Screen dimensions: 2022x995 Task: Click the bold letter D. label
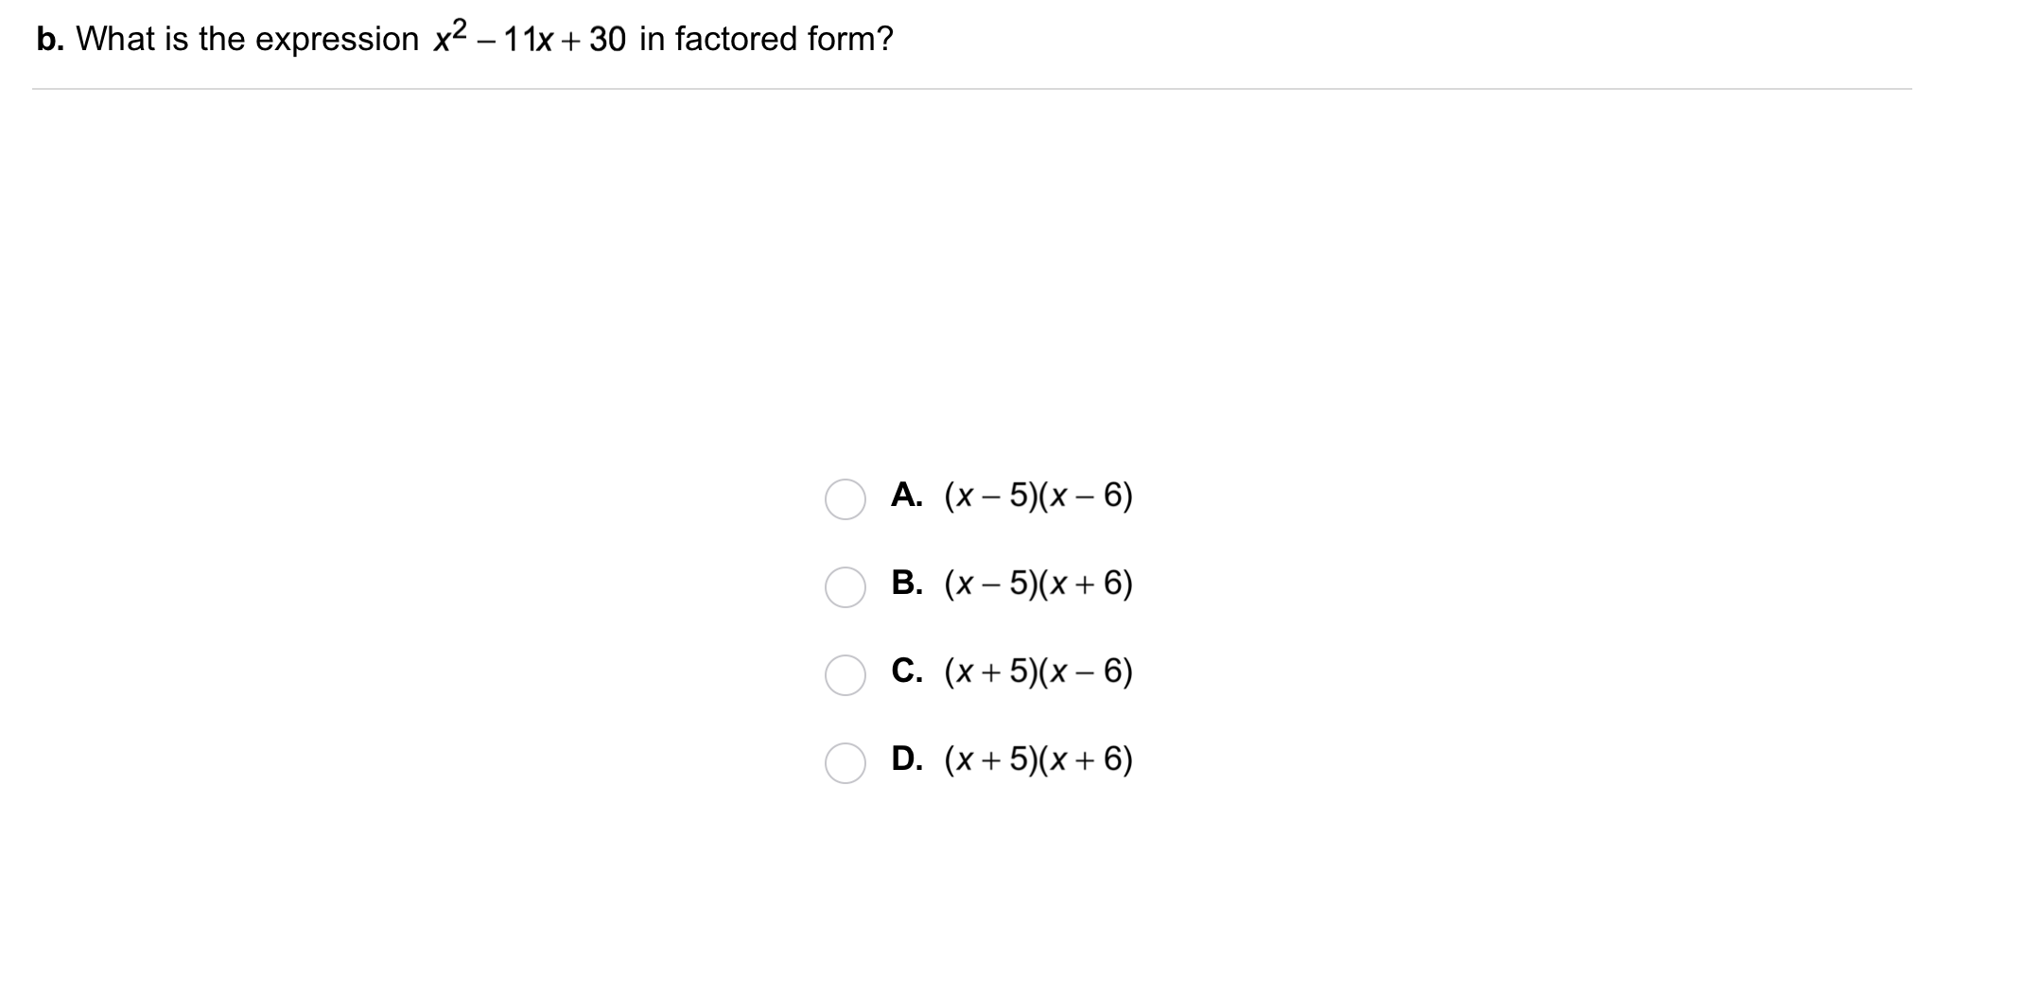tap(906, 759)
